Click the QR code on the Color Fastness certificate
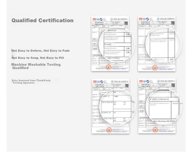The width and height of the screenshot is (192, 158). coord(173,23)
